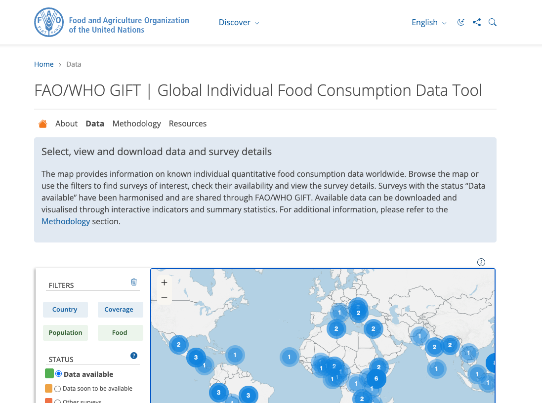The width and height of the screenshot is (542, 403).
Task: Choose Data soon to be available status
Action: point(57,389)
